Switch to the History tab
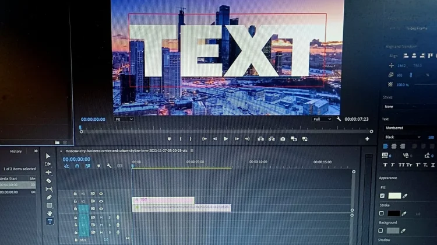This screenshot has height=245, width=437. pyautogui.click(x=16, y=151)
